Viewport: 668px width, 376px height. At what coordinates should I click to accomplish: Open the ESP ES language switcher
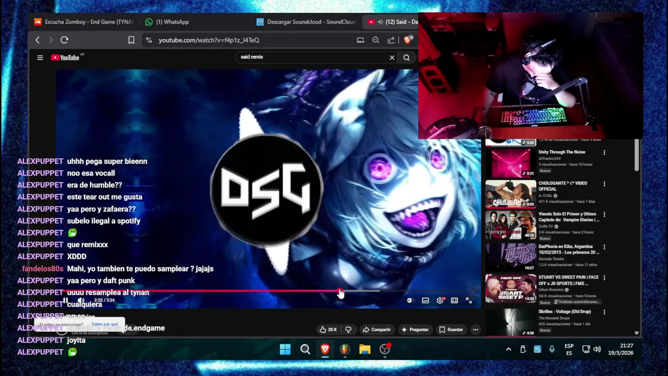coord(569,349)
